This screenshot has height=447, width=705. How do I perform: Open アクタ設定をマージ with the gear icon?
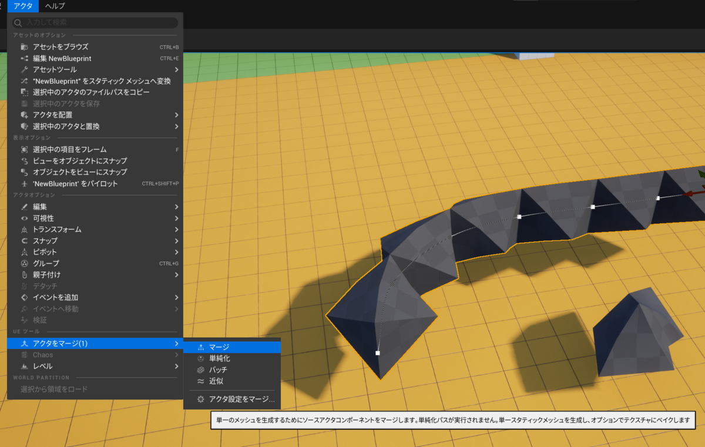[242, 399]
